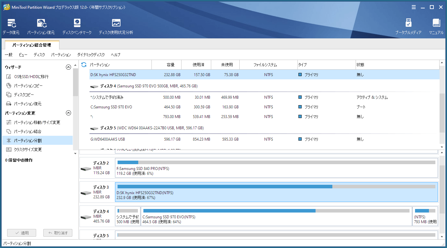Select the 793.00 MB unnamed partition row
This screenshot has height=248, width=447.
click(x=264, y=117)
